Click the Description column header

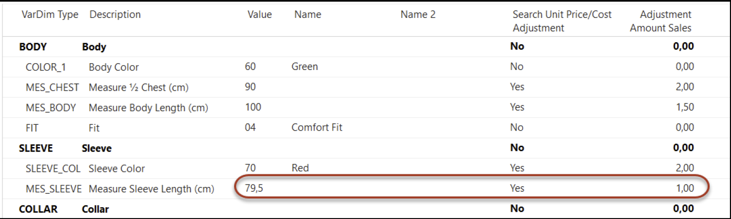click(115, 15)
